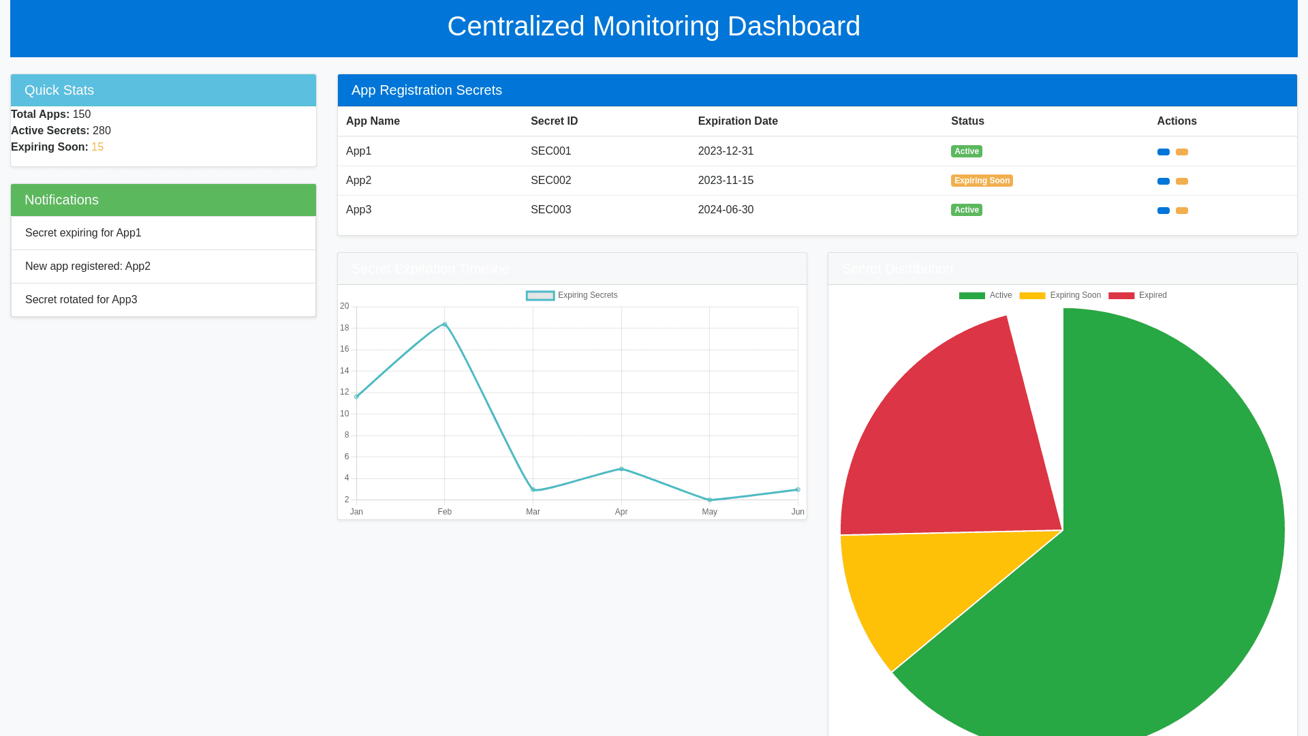Click the App Name column header
This screenshot has width=1308, height=736.
pos(373,121)
